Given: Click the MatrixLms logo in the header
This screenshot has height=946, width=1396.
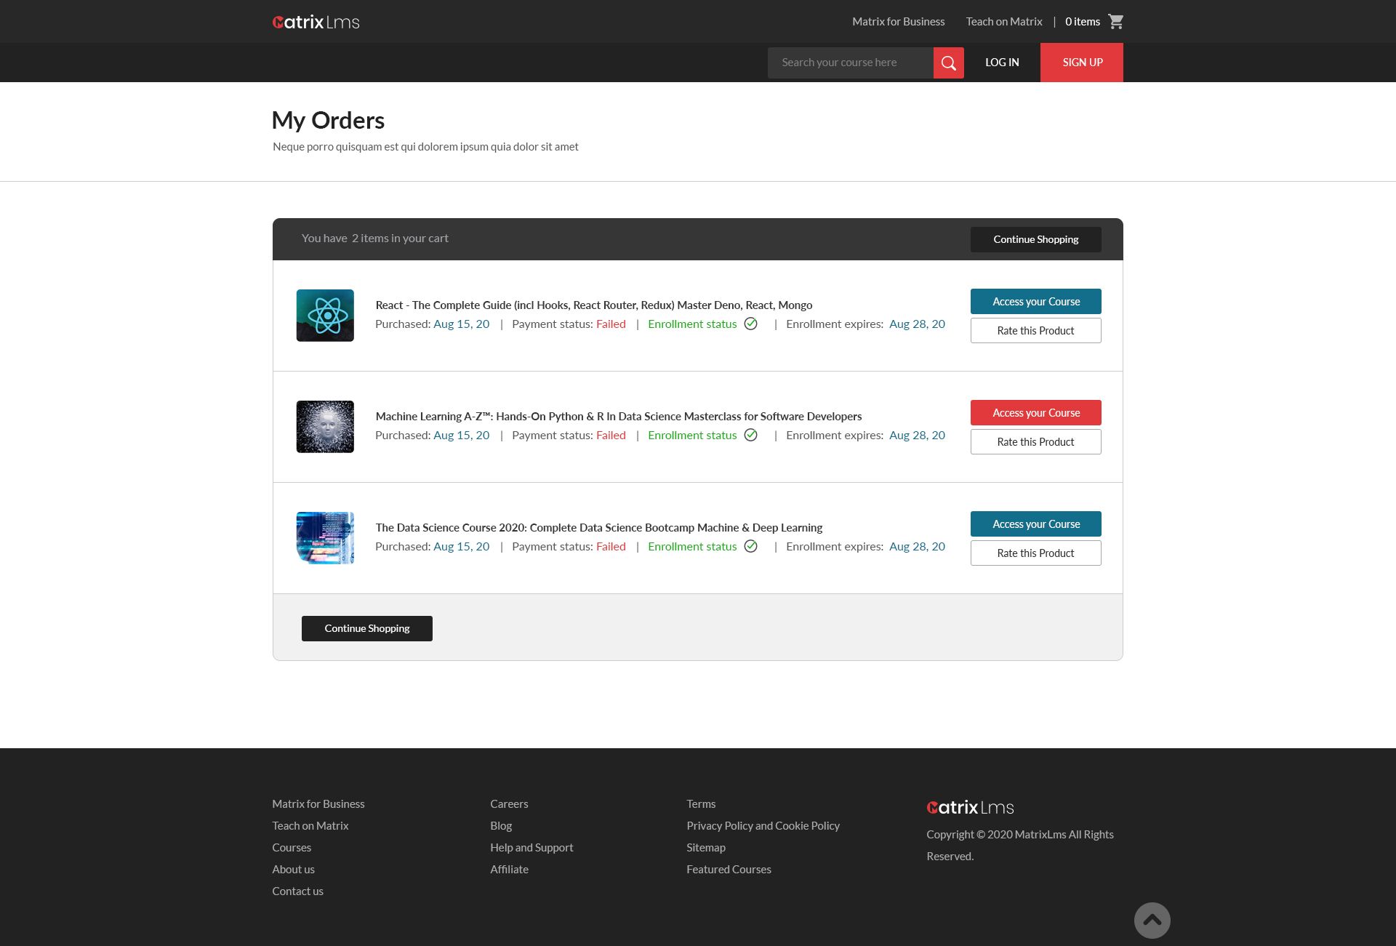Looking at the screenshot, I should click(316, 22).
